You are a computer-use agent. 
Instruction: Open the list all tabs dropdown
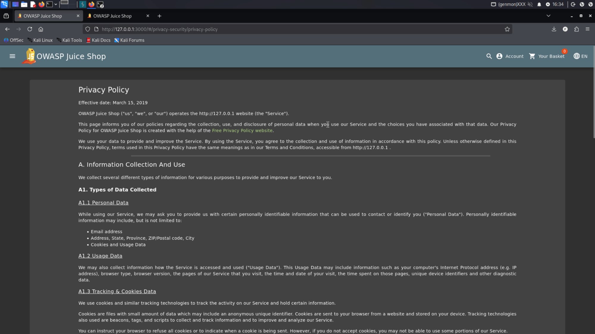pyautogui.click(x=548, y=16)
